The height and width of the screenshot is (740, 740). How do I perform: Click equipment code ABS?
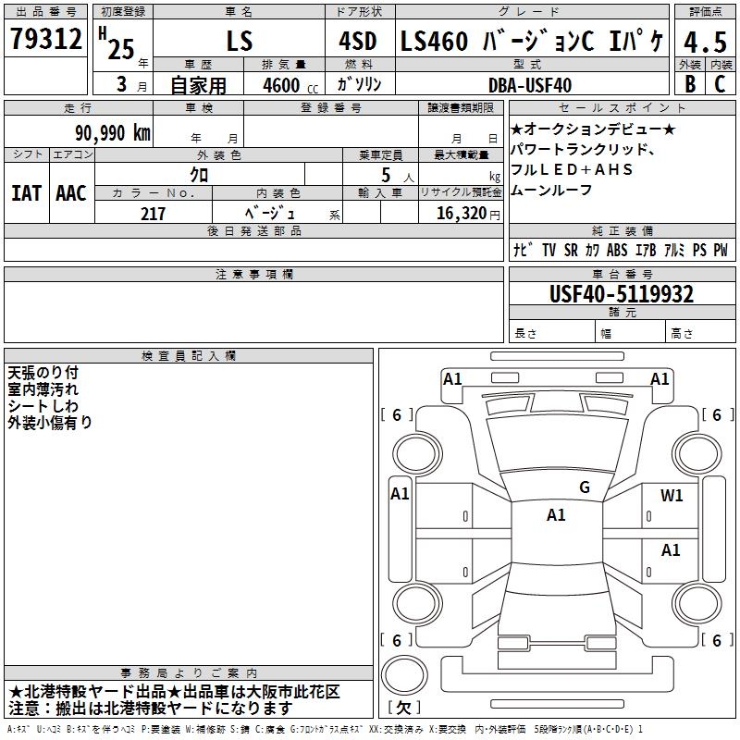coord(617,250)
